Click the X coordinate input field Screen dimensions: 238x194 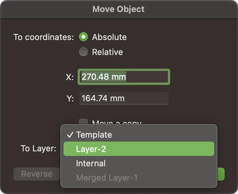click(x=123, y=77)
